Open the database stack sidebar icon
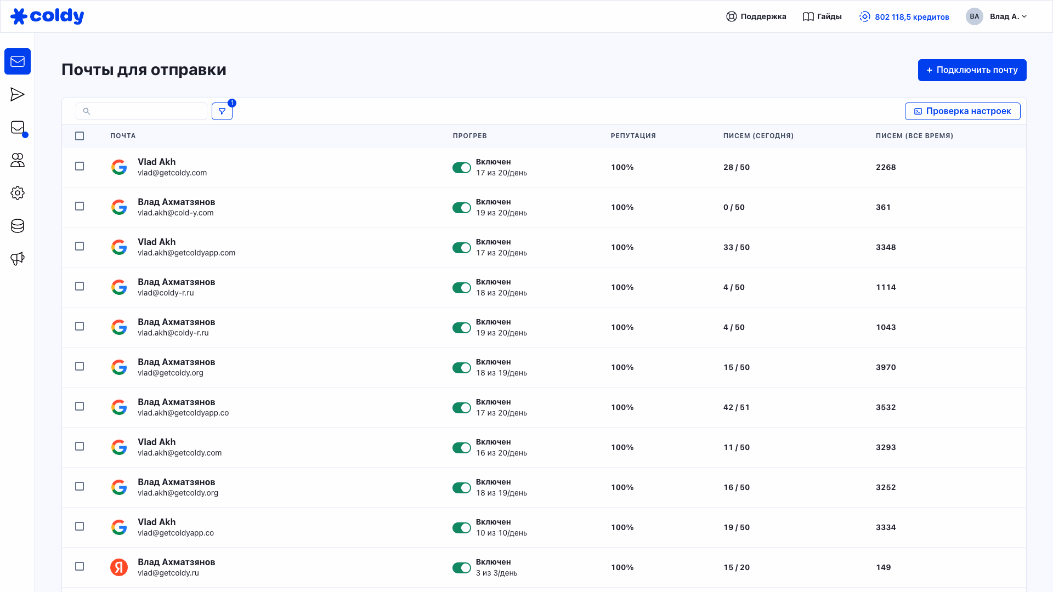The width and height of the screenshot is (1053, 592). point(18,226)
